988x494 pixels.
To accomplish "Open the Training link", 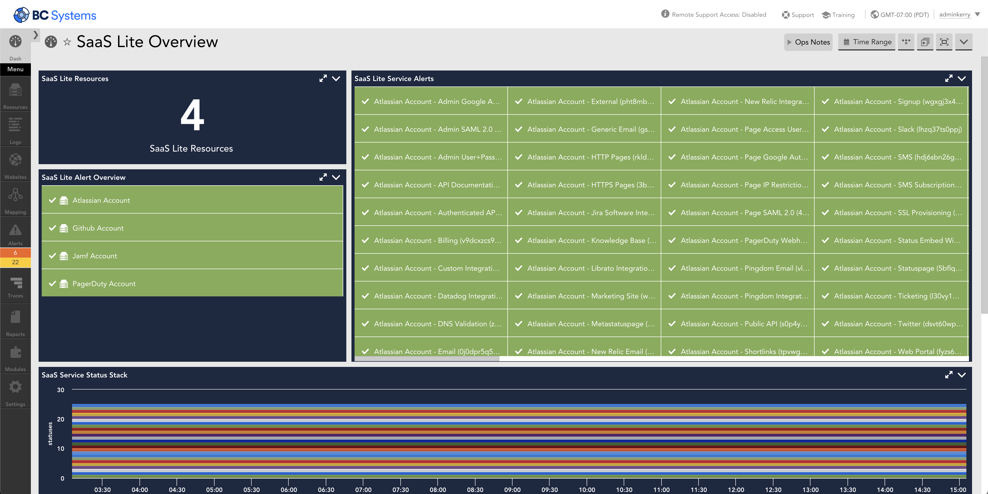I will coord(838,15).
